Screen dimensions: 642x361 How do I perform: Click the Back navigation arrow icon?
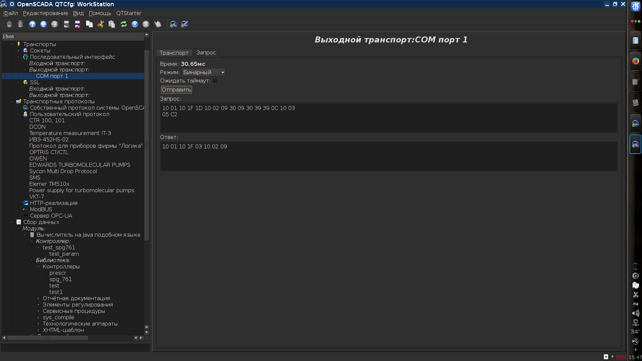(x=43, y=24)
